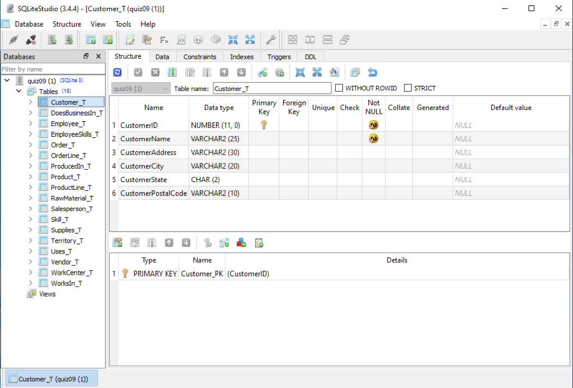Screen dimensions: 573x388
Task: Enable the WITHOUT ROWID checkbox
Action: 339,88
